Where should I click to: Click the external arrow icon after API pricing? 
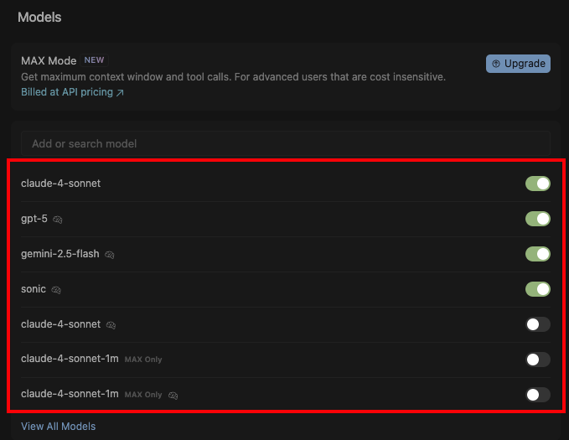[120, 93]
